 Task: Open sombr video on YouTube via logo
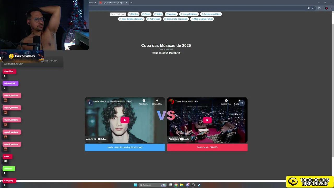[102, 139]
